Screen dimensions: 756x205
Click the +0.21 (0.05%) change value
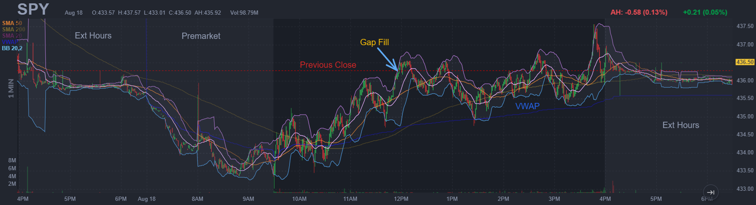tap(705, 12)
